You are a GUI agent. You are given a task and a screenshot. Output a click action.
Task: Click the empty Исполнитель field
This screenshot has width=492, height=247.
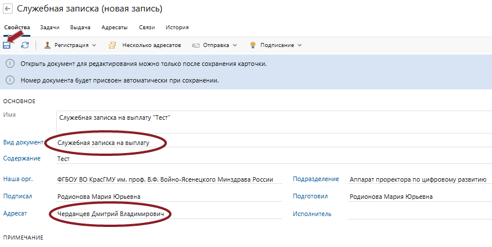click(419, 214)
